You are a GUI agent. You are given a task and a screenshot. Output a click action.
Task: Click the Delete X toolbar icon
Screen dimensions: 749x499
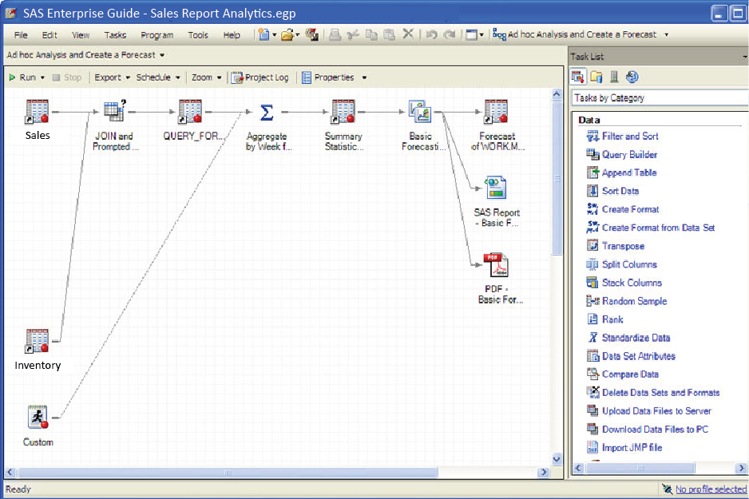click(408, 34)
